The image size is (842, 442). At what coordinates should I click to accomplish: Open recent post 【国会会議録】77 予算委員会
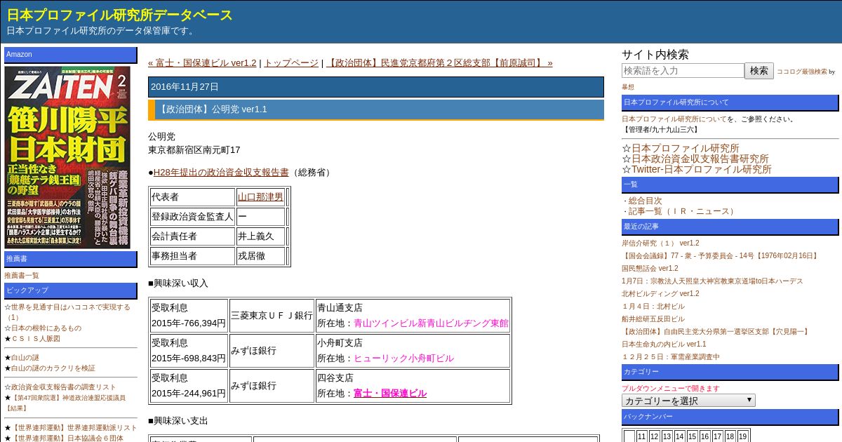click(721, 256)
